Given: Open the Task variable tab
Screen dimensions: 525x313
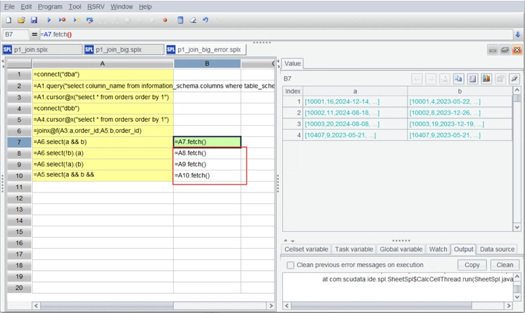Looking at the screenshot, I should 354,249.
